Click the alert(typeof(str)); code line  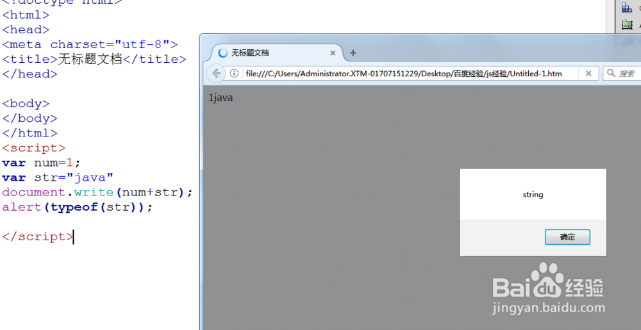click(x=78, y=207)
